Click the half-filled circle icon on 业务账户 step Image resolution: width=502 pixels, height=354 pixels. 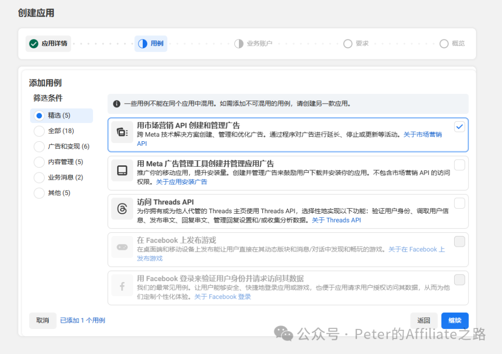click(238, 43)
